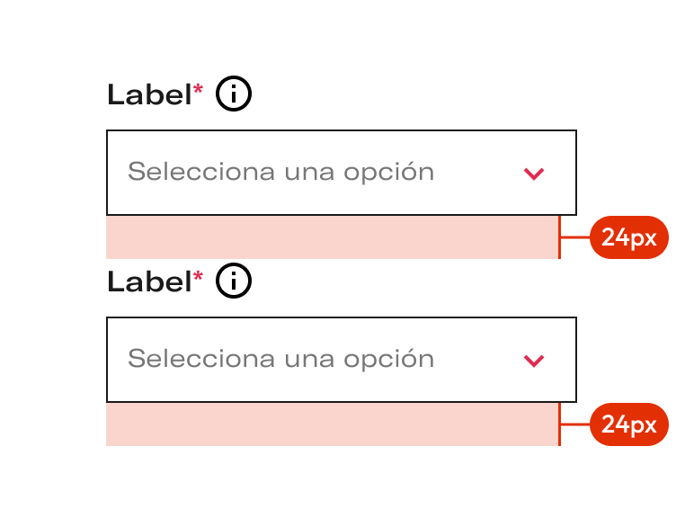The image size is (685, 518).
Task: Click the info icon beside the upper Label
Action: coord(234,94)
